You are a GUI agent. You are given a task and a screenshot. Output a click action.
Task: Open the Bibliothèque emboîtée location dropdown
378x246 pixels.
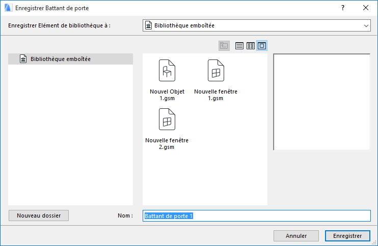[257, 25]
